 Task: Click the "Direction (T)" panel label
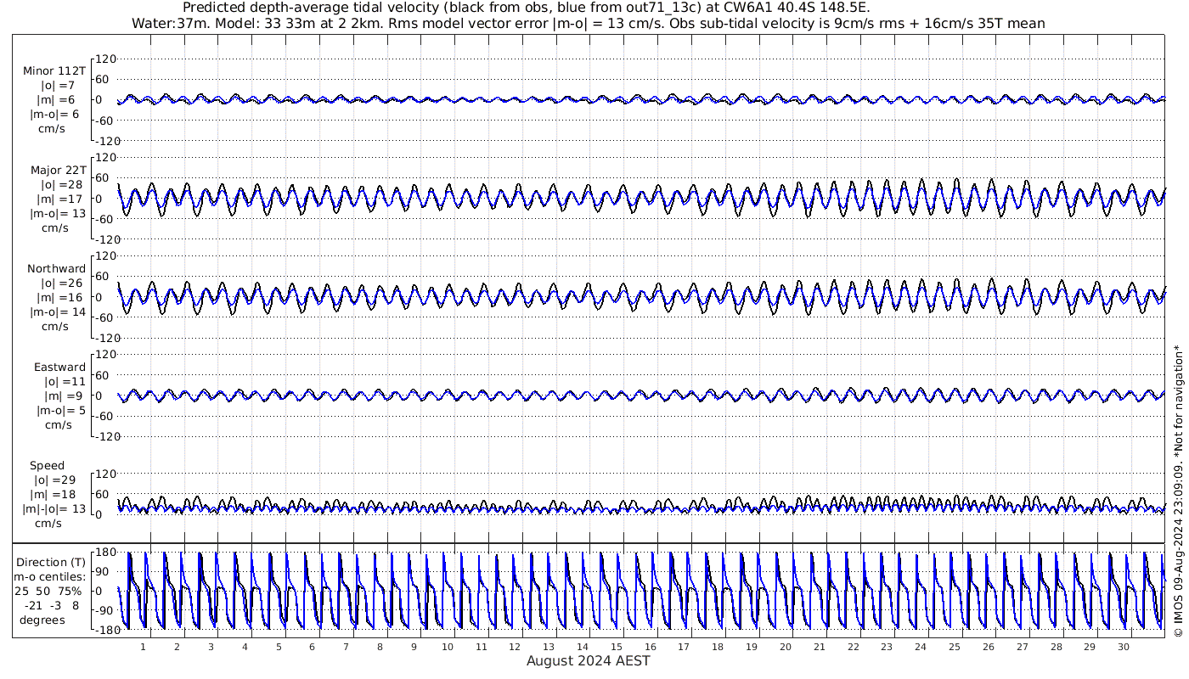tap(53, 562)
